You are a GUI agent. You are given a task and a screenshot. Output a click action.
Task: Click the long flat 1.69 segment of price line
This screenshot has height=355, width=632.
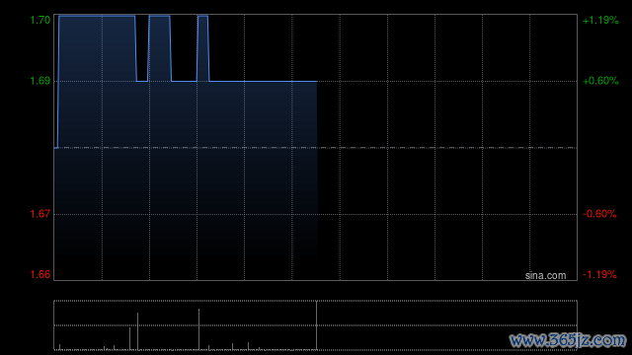point(263,81)
